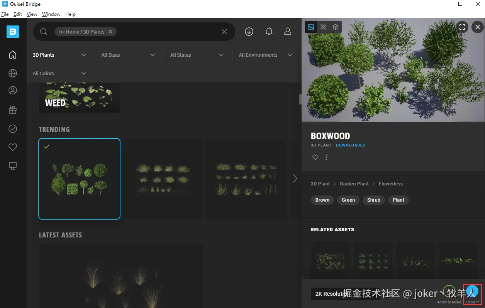The image size is (485, 308).
Task: Click the Green tag
Action: pyautogui.click(x=348, y=200)
